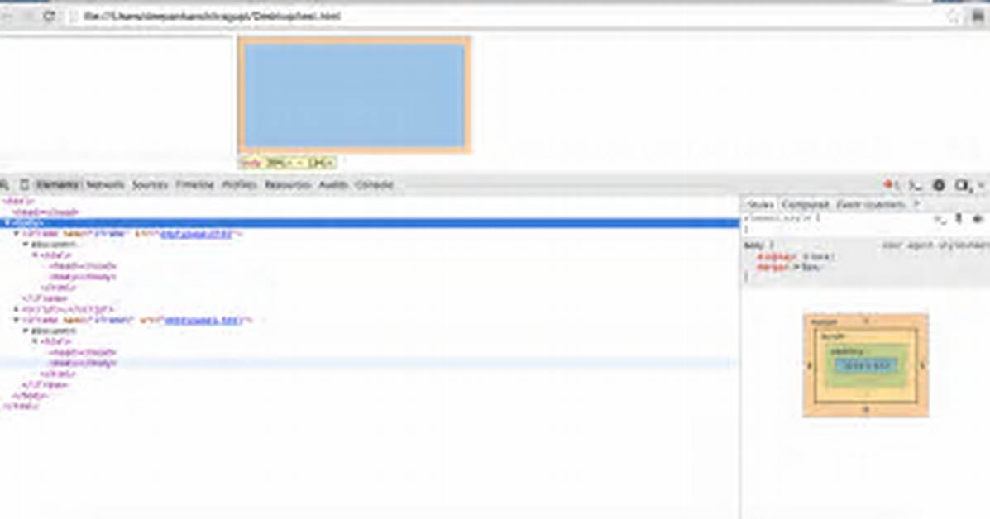Bookmark the page with star icon
Image resolution: width=990 pixels, height=519 pixels.
pyautogui.click(x=954, y=17)
